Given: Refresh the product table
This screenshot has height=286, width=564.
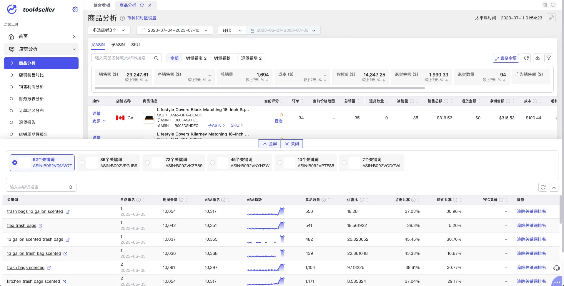Looking at the screenshot, I should (527, 58).
